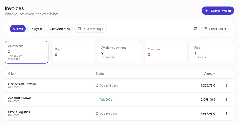Click the Create Invoice button
This screenshot has width=239, height=125.
point(218,11)
